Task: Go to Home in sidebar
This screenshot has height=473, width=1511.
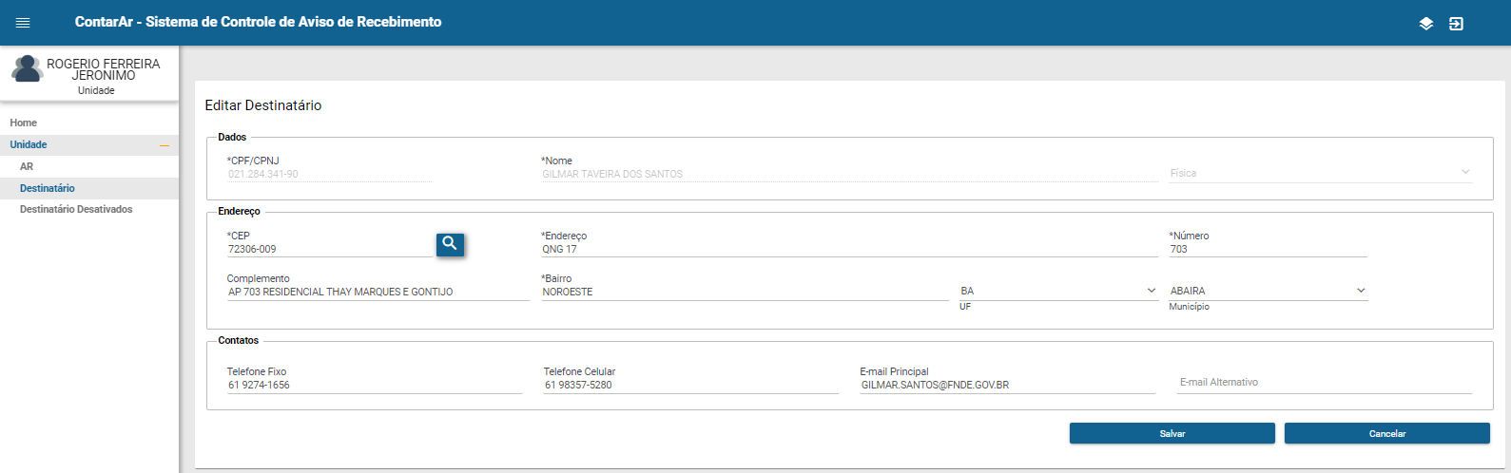Action: pos(24,123)
